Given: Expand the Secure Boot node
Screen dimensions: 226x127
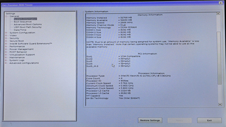Looking at the screenshot, I should 6,41.
